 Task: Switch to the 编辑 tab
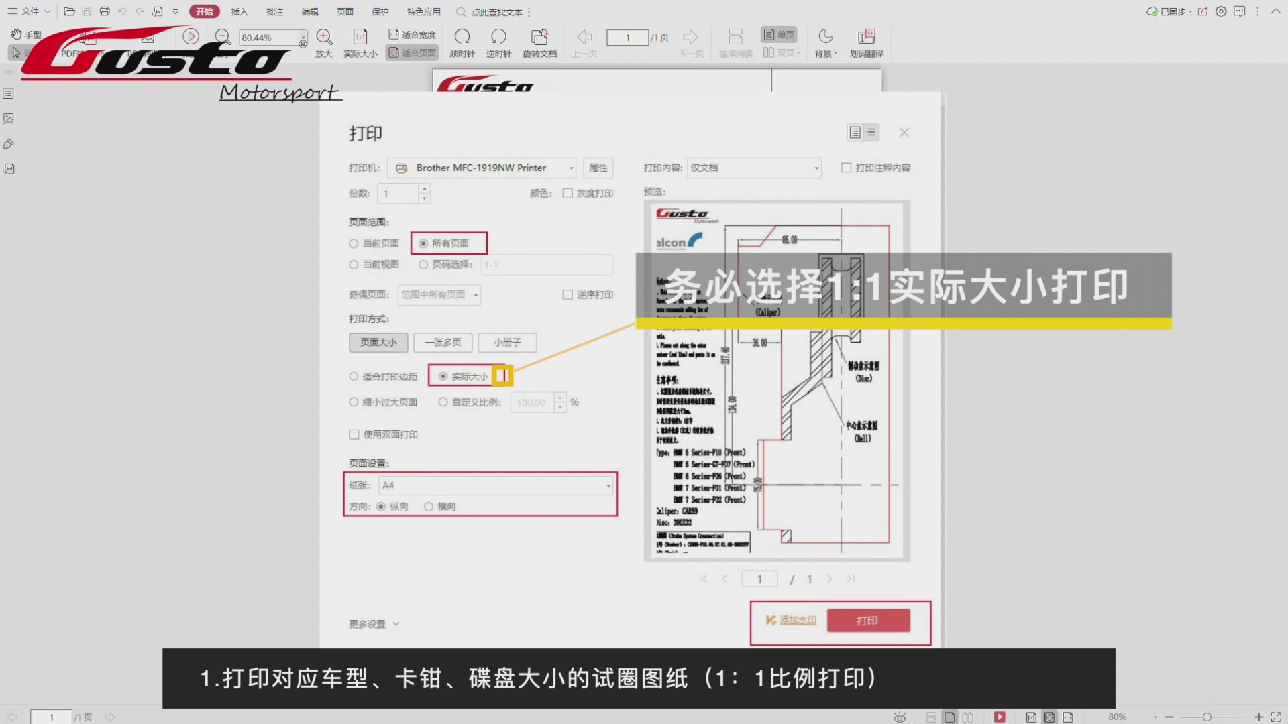(310, 12)
